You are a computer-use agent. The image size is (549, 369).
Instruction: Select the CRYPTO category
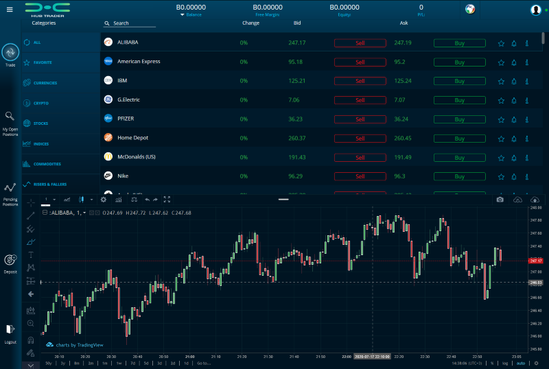coord(61,104)
